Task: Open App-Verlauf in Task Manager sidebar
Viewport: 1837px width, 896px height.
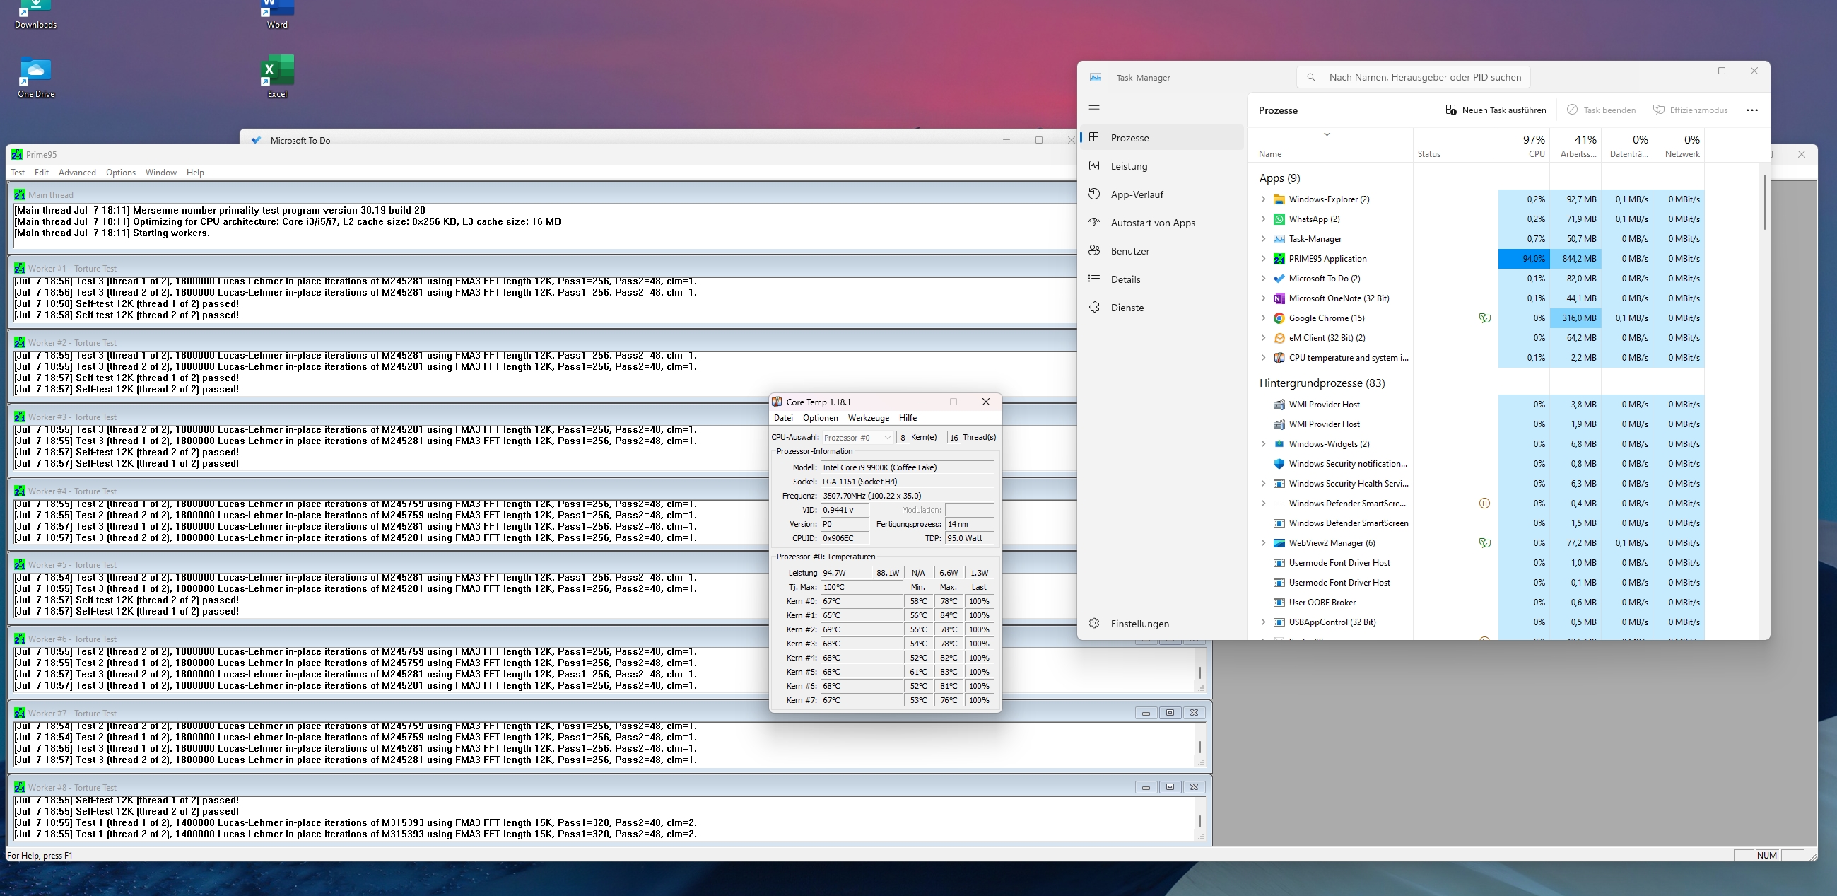Action: (1136, 194)
